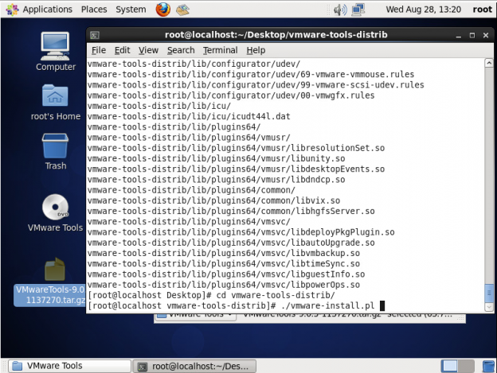Open the terminal Edit menu
Screen dimensions: 497x373
tap(122, 50)
